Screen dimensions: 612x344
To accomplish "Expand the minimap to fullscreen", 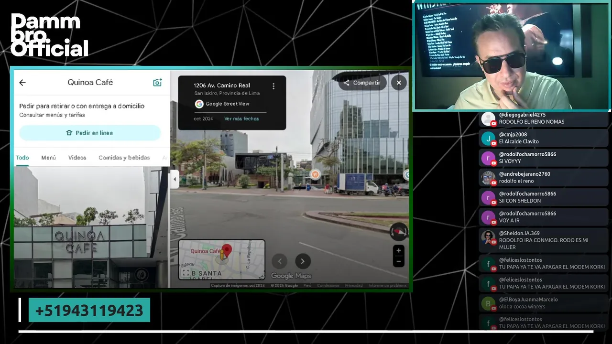I will [186, 273].
